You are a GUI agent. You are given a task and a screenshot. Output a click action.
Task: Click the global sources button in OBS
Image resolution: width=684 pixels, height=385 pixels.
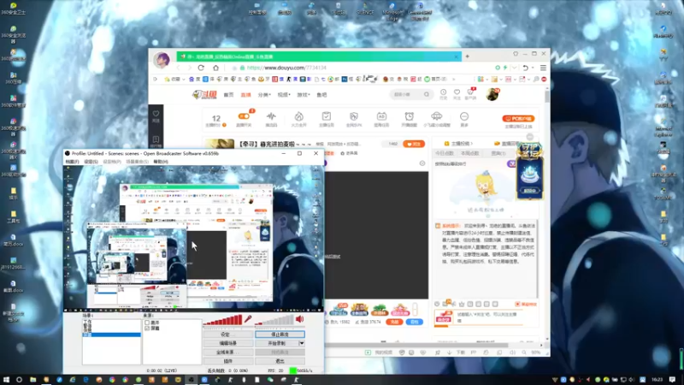coord(227,352)
